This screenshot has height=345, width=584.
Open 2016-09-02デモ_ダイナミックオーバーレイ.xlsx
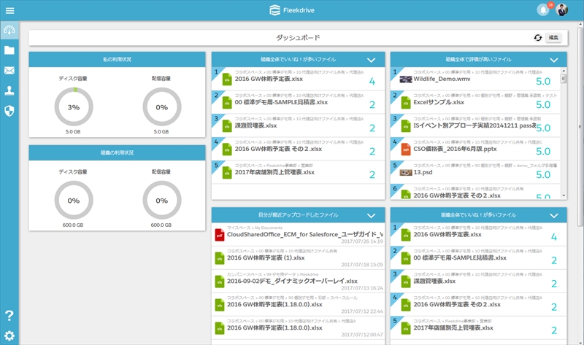point(292,281)
